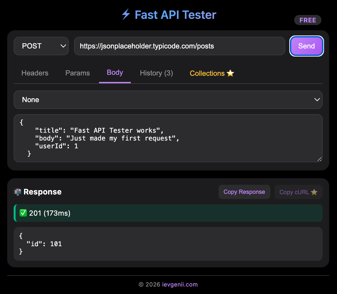Click the "id": 101 response line
This screenshot has height=294, width=337.
tap(44, 244)
